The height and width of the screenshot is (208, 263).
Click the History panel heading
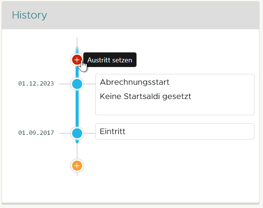click(29, 15)
